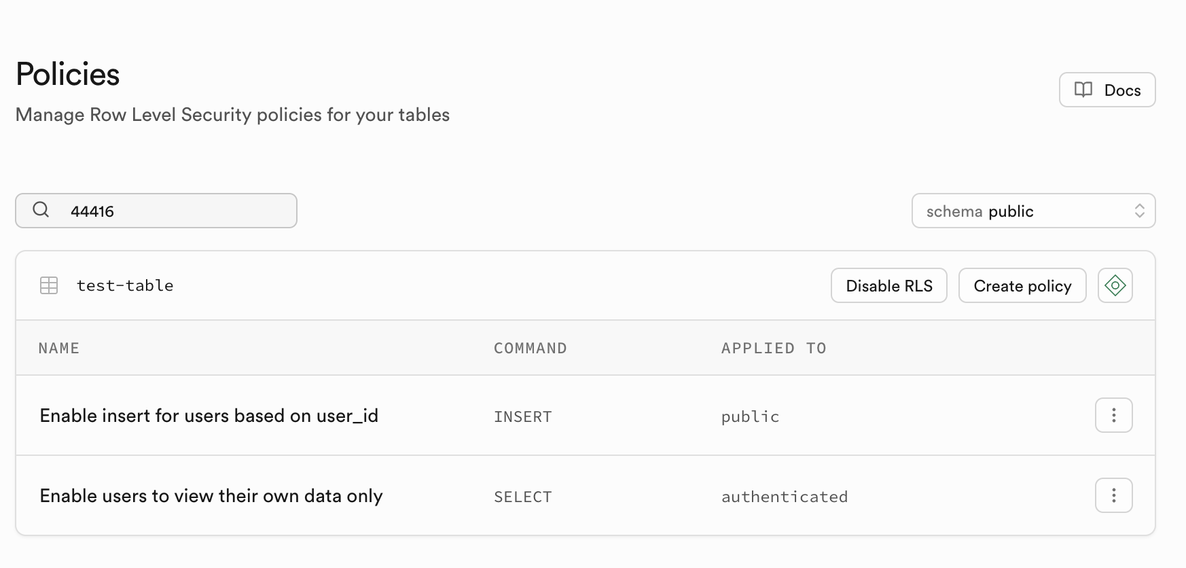
Task: Click the authenticated role cell
Action: click(785, 497)
